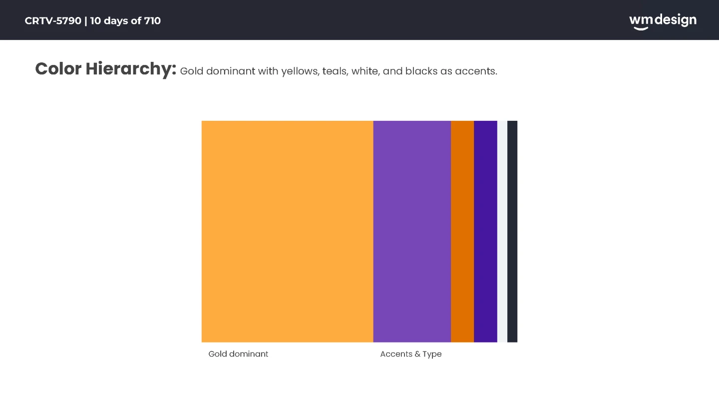Image resolution: width=719 pixels, height=405 pixels.
Task: Click the 'Gold dominant' caption below the chart
Action: (x=238, y=354)
